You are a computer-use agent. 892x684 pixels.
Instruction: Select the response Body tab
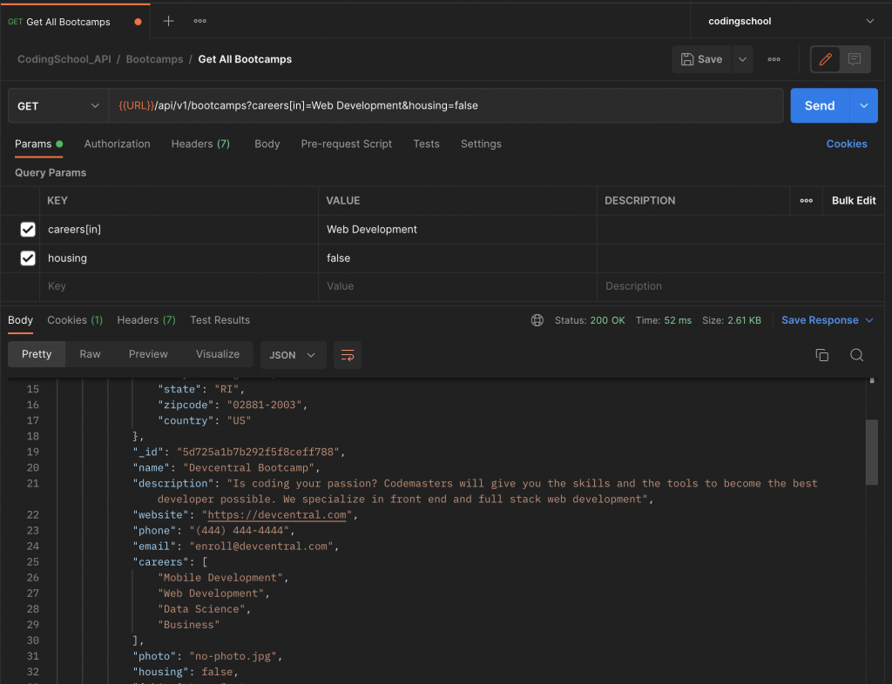(x=21, y=320)
